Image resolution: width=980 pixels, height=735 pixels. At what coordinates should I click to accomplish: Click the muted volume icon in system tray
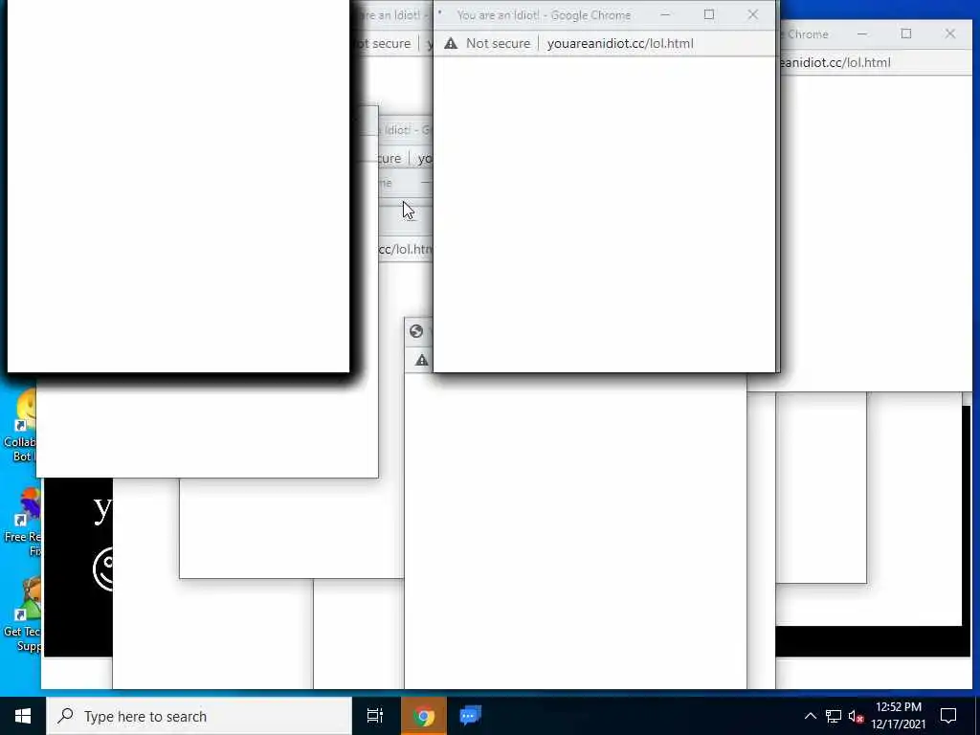[x=856, y=717]
